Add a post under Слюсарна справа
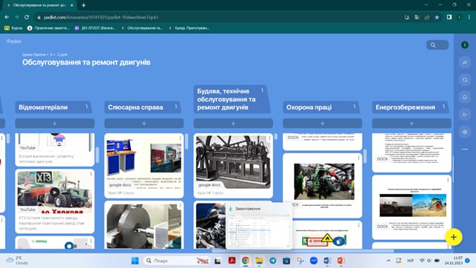476x268 pixels. coord(144,124)
